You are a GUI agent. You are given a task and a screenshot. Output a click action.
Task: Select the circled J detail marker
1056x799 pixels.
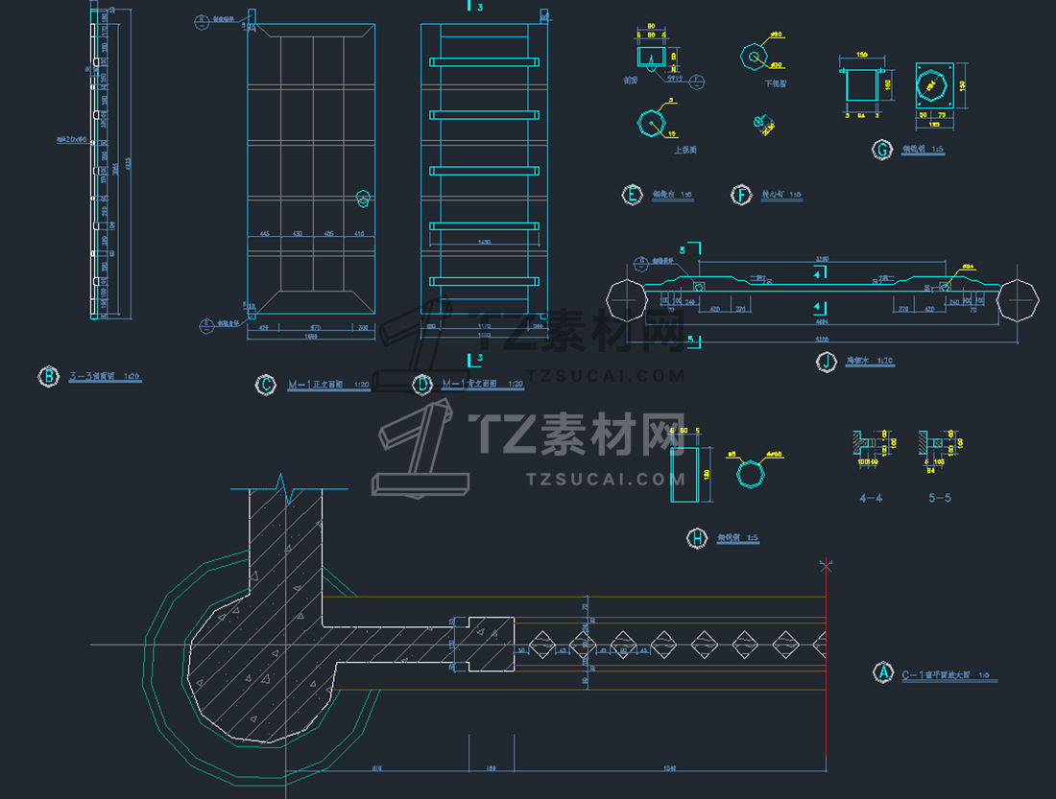(x=826, y=362)
